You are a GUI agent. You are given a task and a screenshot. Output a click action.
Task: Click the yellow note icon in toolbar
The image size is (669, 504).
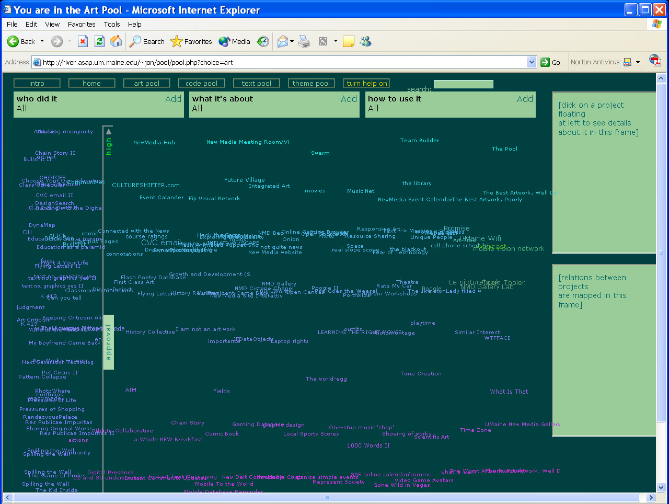click(x=349, y=41)
